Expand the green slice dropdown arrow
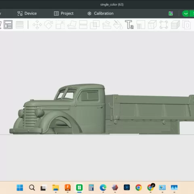Image resolution: width=194 pixels, height=194 pixels. [186, 14]
